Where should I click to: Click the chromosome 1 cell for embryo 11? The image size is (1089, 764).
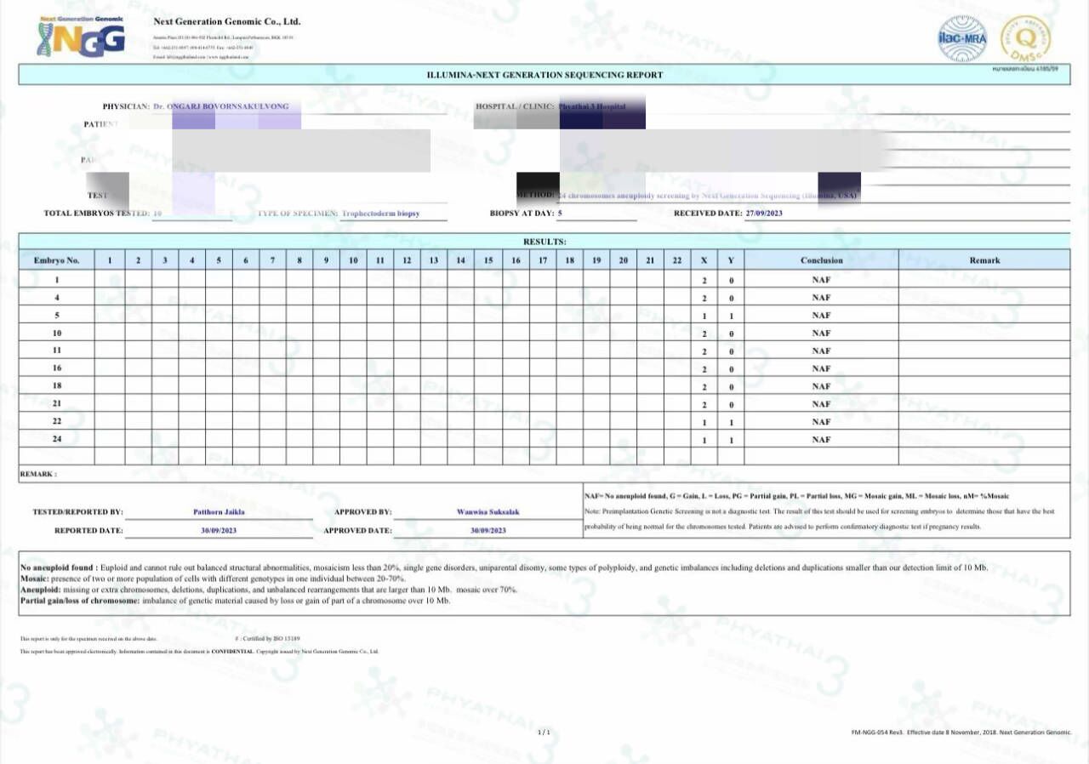(x=110, y=351)
